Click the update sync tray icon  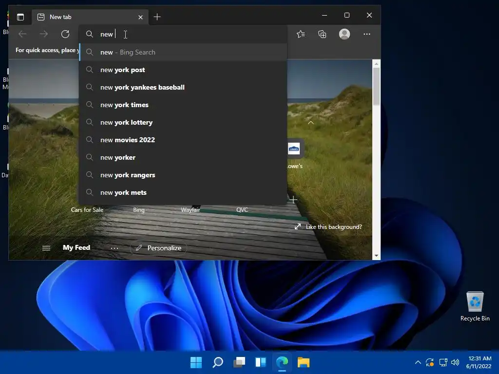(430, 362)
